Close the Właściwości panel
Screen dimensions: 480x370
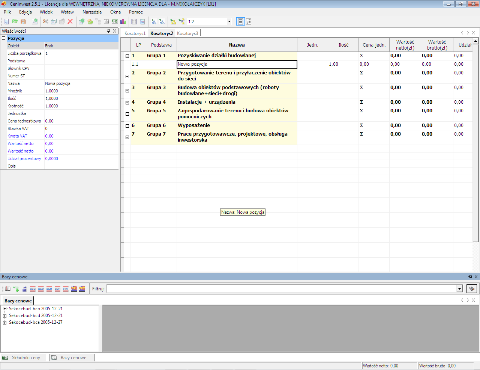coord(115,31)
